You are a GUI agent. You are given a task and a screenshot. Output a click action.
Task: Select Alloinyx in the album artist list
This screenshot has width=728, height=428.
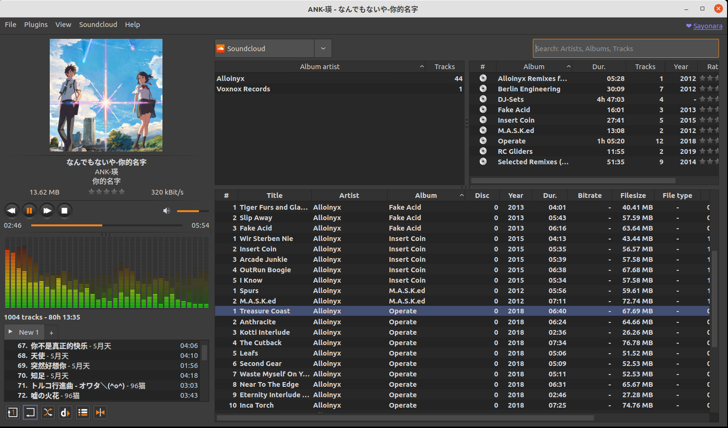[340, 79]
